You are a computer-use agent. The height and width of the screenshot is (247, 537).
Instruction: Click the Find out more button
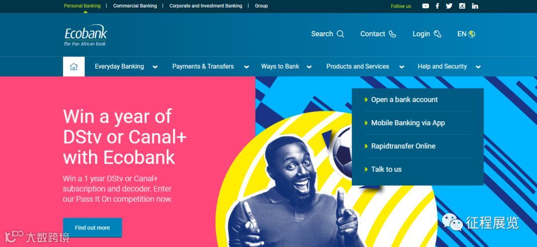(x=92, y=228)
